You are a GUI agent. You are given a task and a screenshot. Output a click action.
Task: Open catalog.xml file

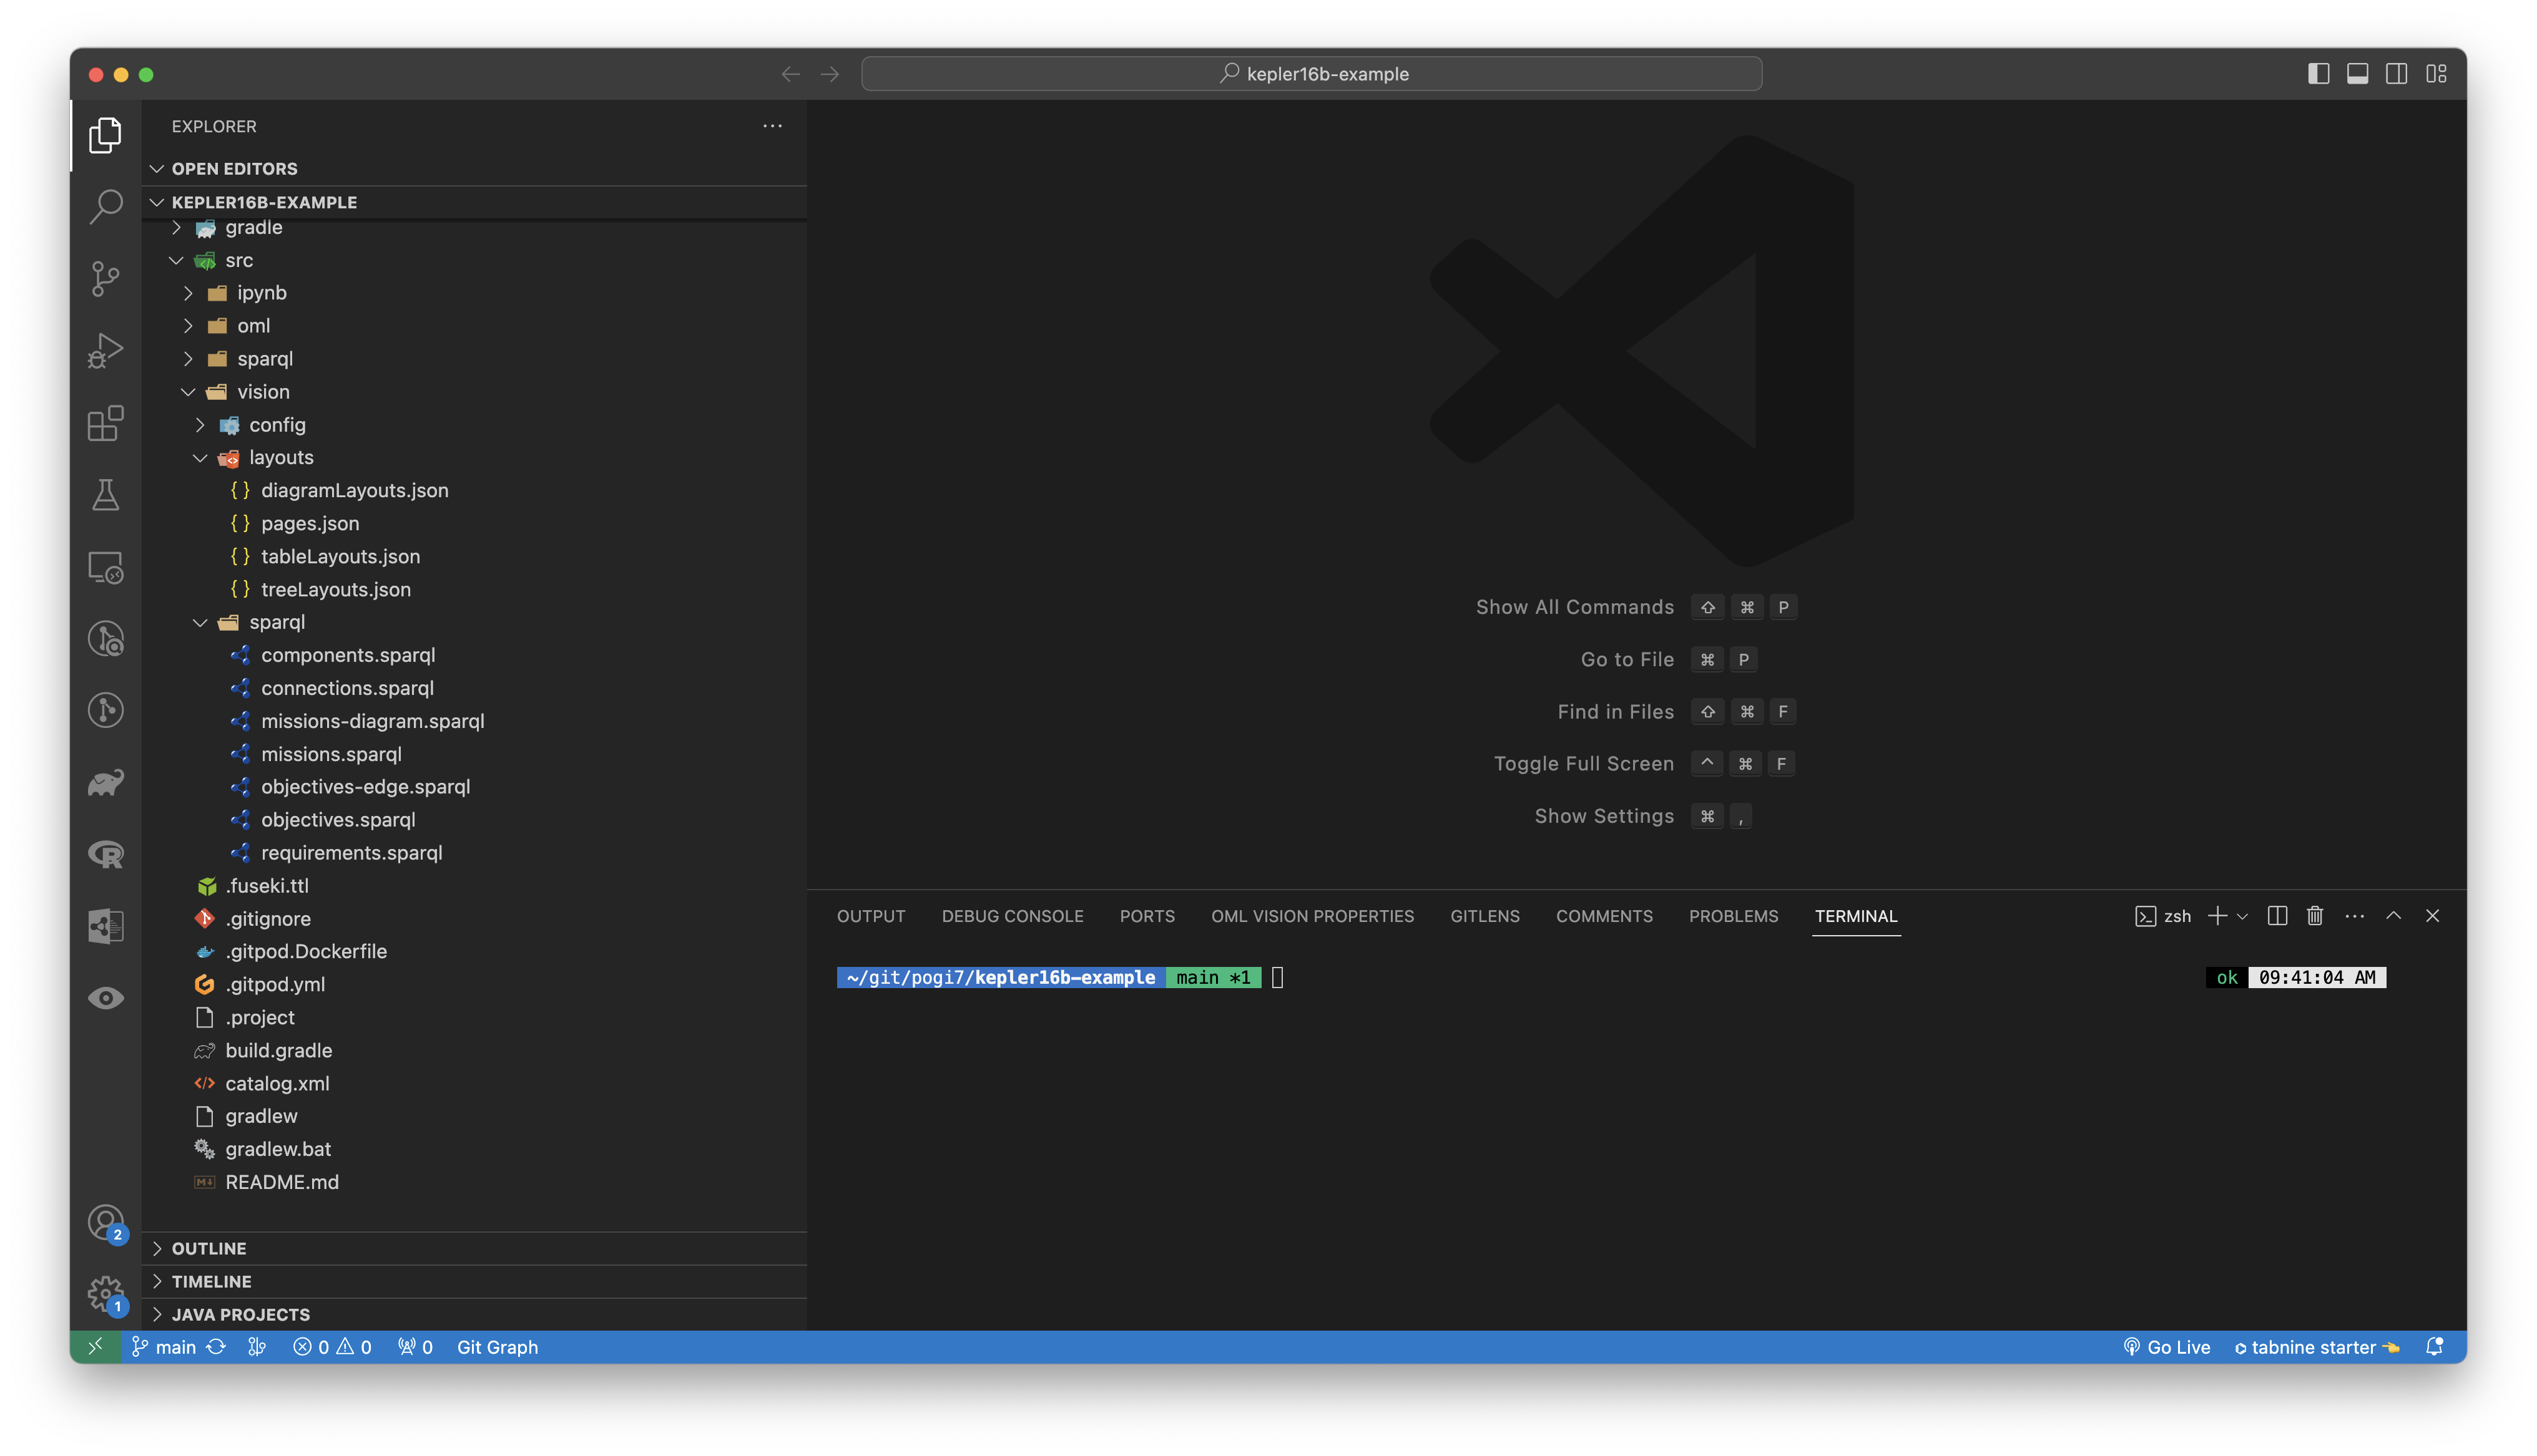click(x=276, y=1083)
